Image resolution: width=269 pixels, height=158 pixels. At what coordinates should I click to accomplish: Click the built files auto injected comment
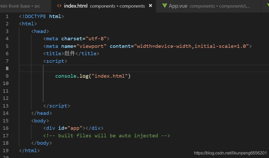106,136
